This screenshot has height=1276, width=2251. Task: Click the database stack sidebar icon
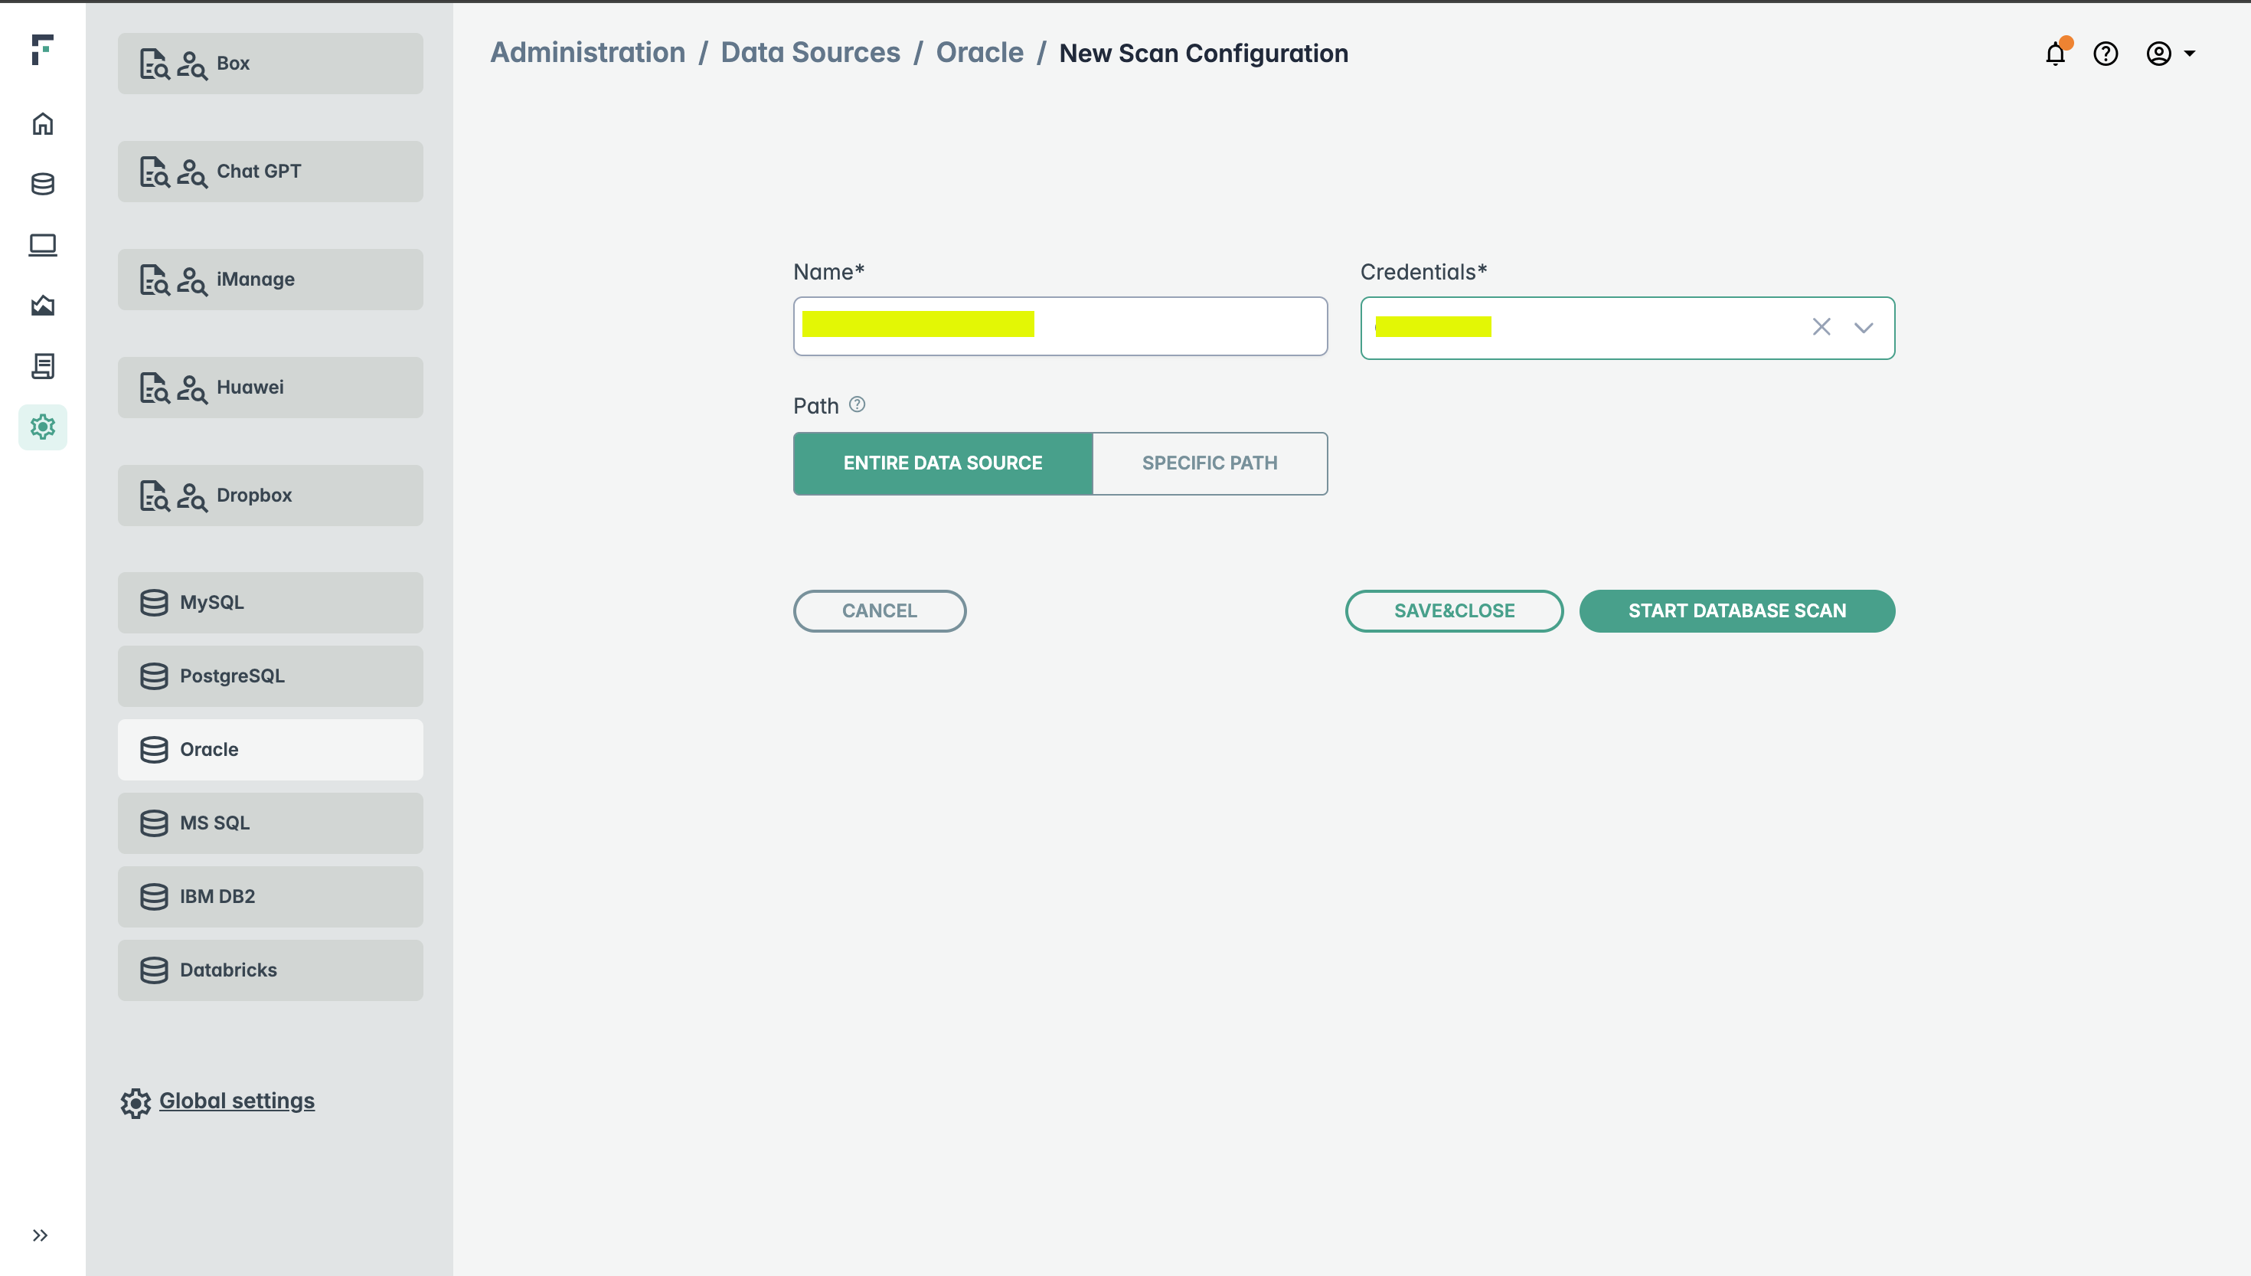[x=42, y=184]
